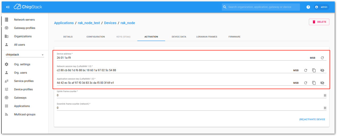
Task: Click the Gateways sidebar icon
Action: click(x=7, y=98)
